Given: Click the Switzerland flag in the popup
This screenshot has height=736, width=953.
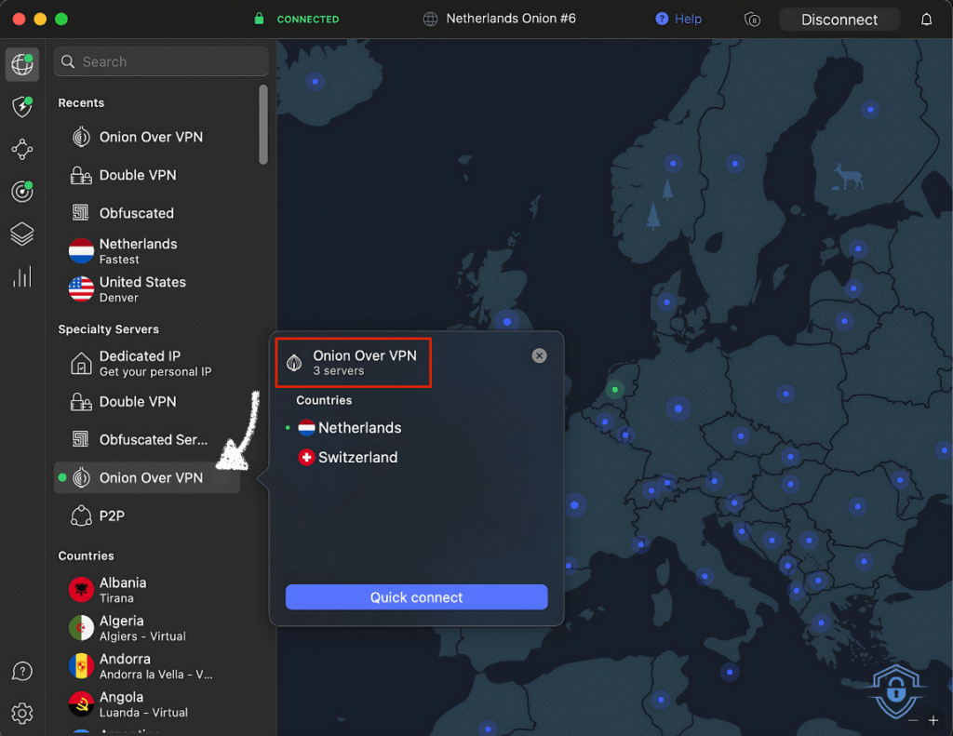Looking at the screenshot, I should [x=306, y=457].
